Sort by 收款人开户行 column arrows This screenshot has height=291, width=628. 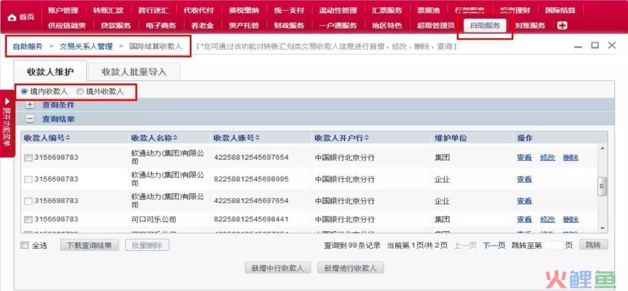pos(366,138)
